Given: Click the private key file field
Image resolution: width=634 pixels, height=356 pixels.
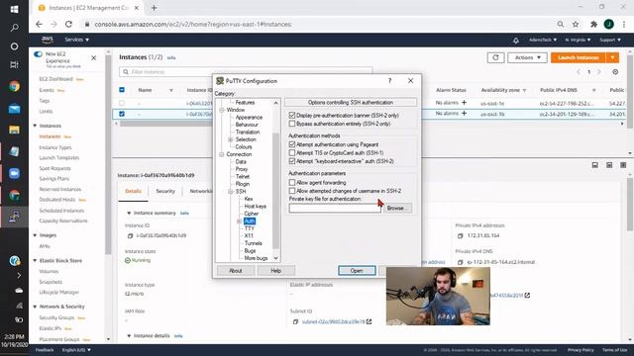Looking at the screenshot, I should (335, 209).
